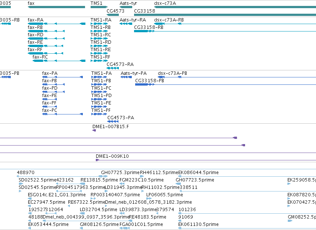This screenshot has width=316, height=230.
Task: Open EST RH46112.5prime label
Action: pos(159,173)
